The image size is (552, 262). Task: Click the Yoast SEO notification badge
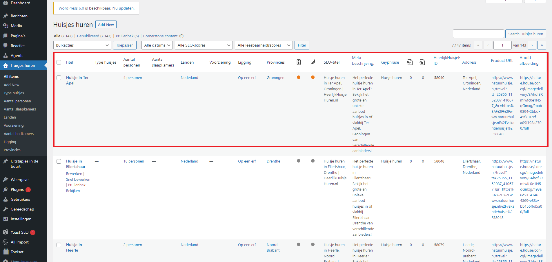tap(33, 233)
